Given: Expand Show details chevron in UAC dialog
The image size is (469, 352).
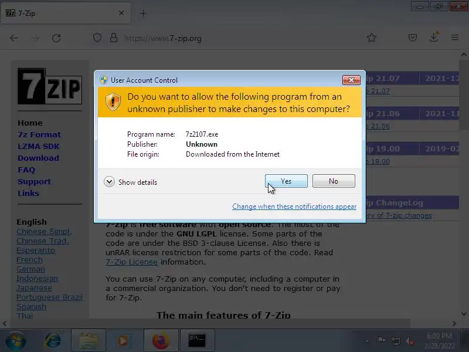Looking at the screenshot, I should (109, 182).
